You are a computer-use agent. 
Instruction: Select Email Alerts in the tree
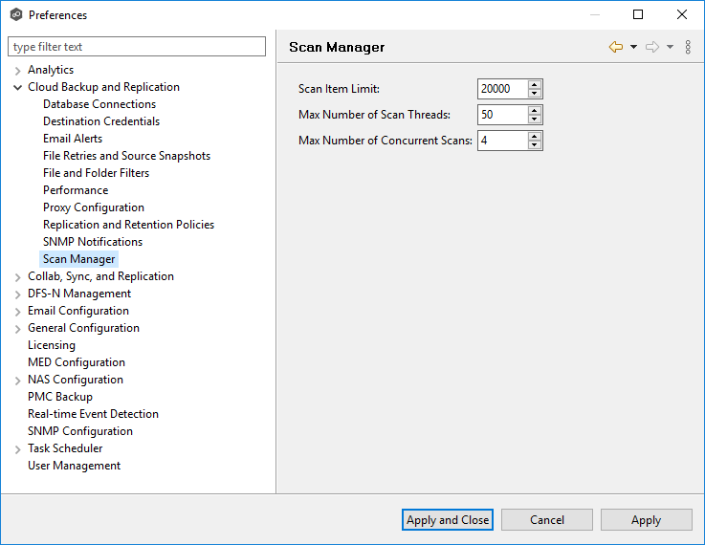[73, 139]
